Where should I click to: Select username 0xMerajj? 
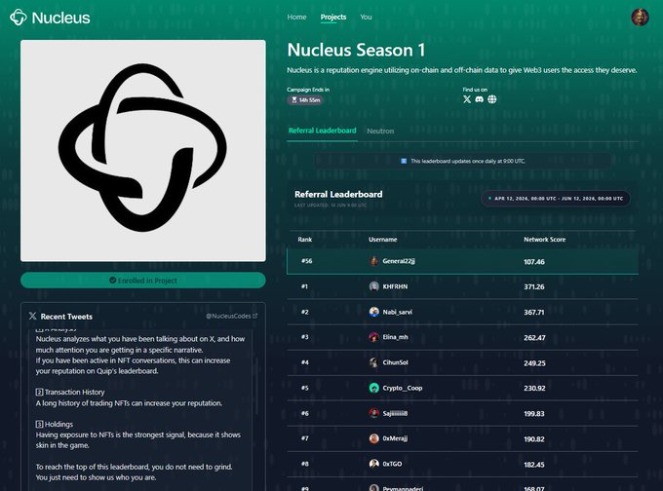395,438
